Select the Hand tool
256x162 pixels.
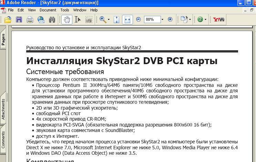click(x=67, y=20)
